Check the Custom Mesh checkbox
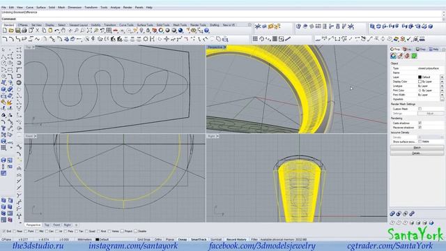446x251 pixels. [420, 109]
